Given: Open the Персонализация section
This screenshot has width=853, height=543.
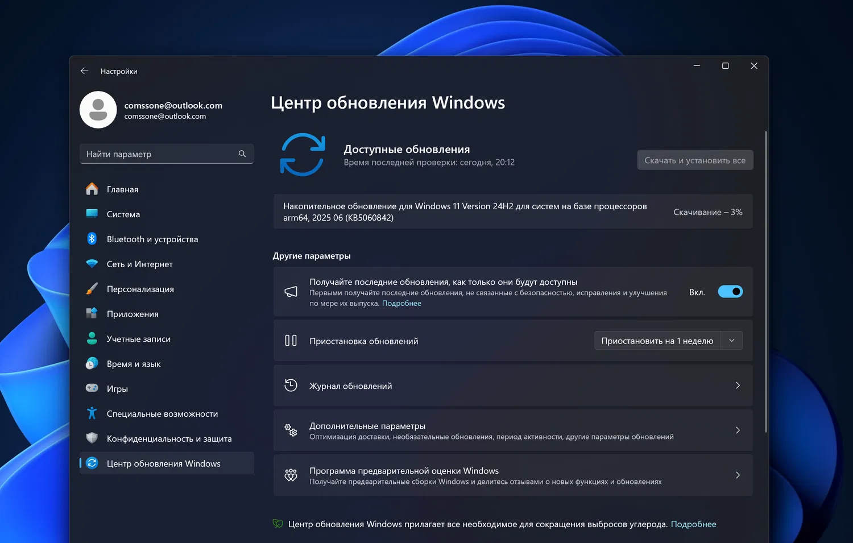Looking at the screenshot, I should (x=167, y=289).
